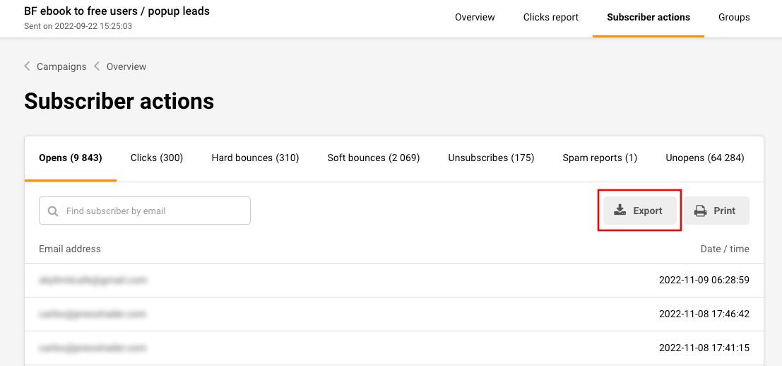Screen dimensions: 782x366
Task: Go back to Campaigns via the breadcrumb link
Action: [61, 66]
